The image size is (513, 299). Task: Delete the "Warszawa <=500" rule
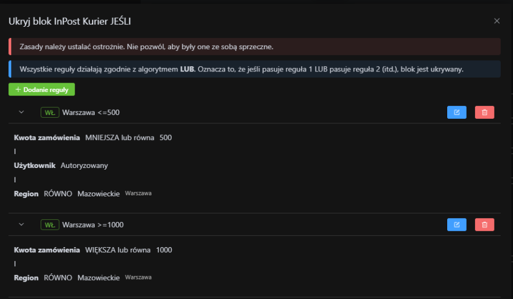484,113
